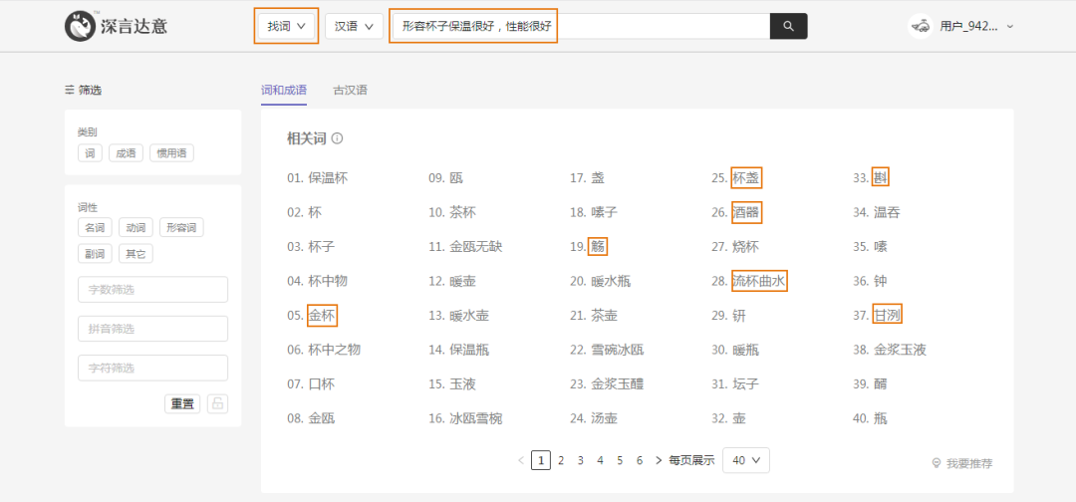Go to page 6
This screenshot has height=502, width=1076.
640,460
